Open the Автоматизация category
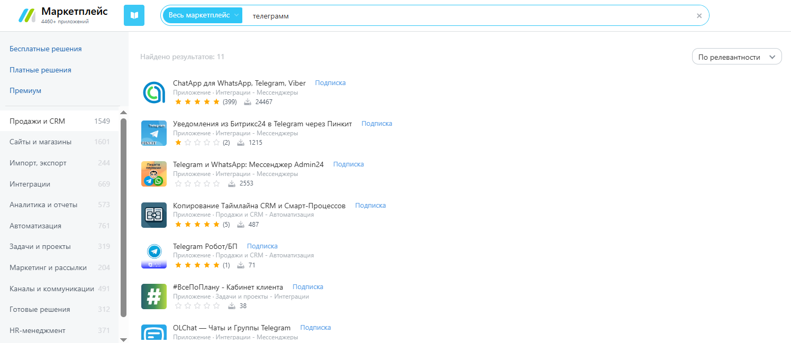This screenshot has width=791, height=343. (60, 226)
